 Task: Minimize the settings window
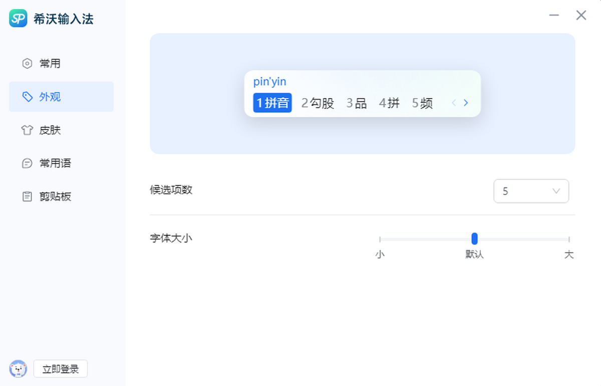(x=554, y=15)
